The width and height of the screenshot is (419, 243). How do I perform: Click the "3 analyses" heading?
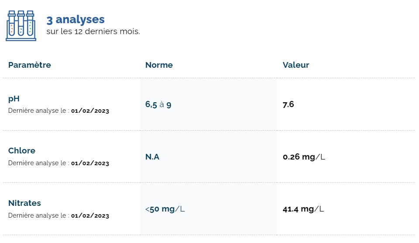click(x=76, y=19)
